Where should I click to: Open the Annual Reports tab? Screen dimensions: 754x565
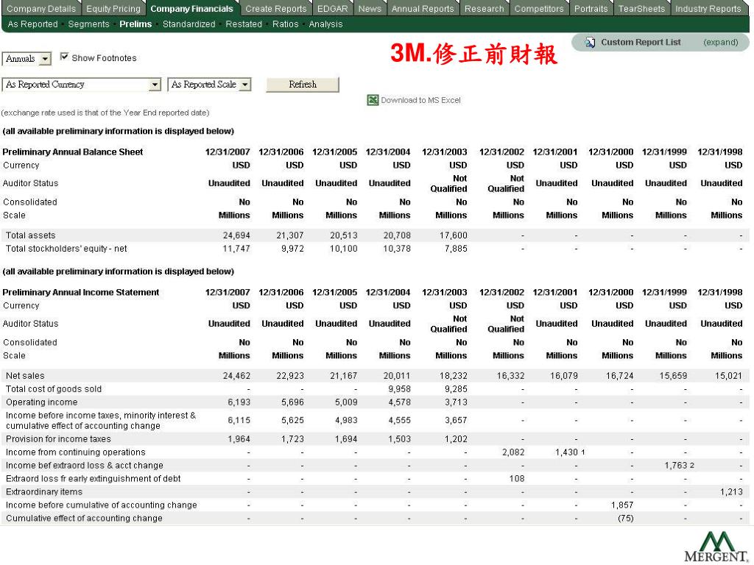[x=423, y=9]
